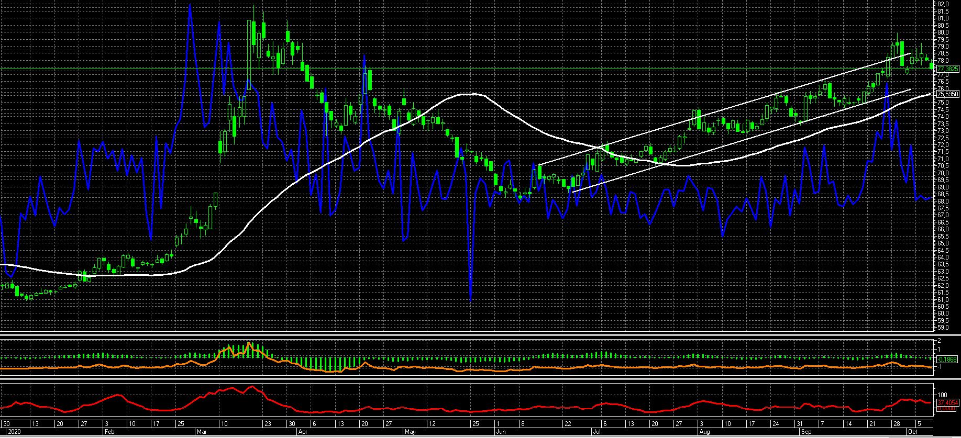Click the separator between main chart and histogram panel
The width and height of the screenshot is (961, 438).
pyautogui.click(x=471, y=334)
